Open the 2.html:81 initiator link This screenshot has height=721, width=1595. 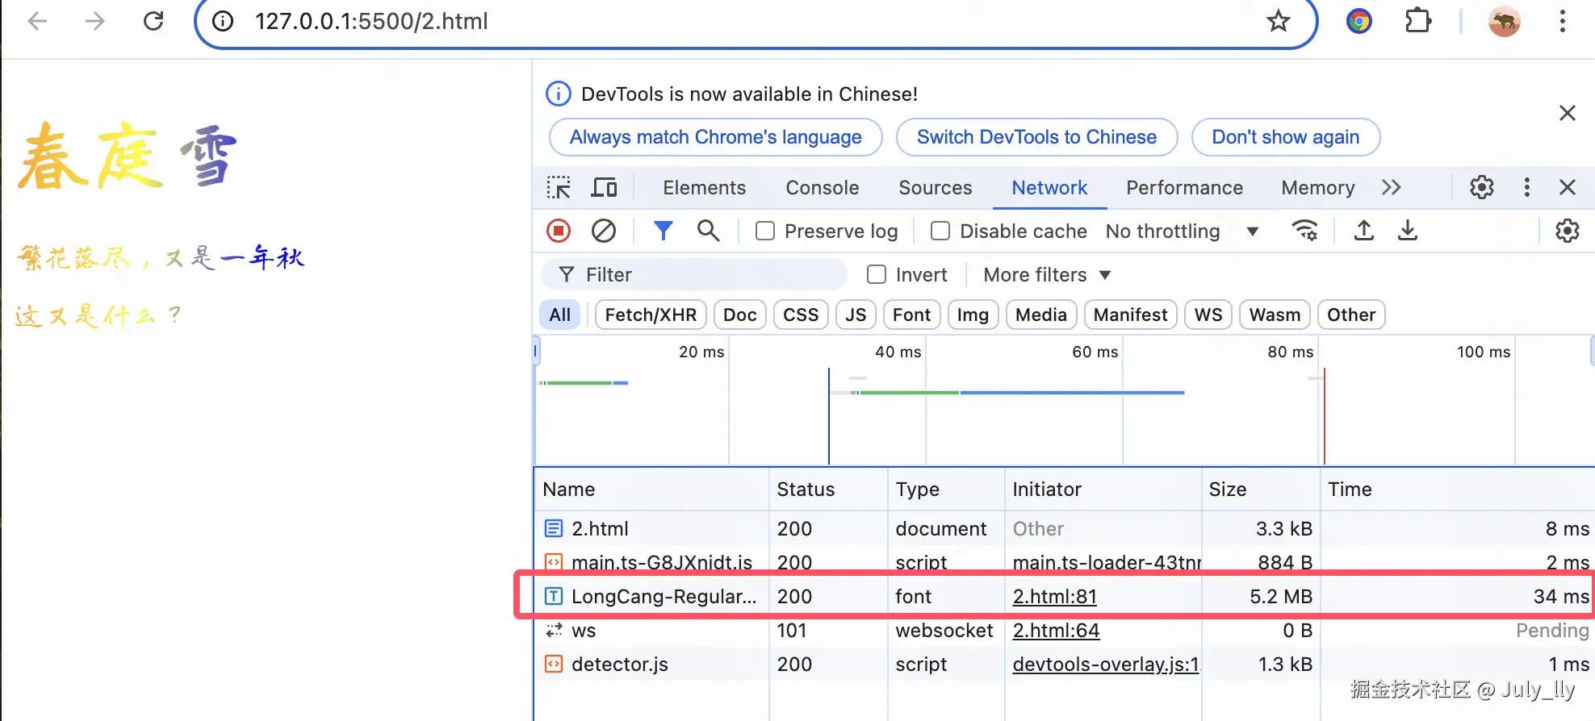click(x=1054, y=597)
